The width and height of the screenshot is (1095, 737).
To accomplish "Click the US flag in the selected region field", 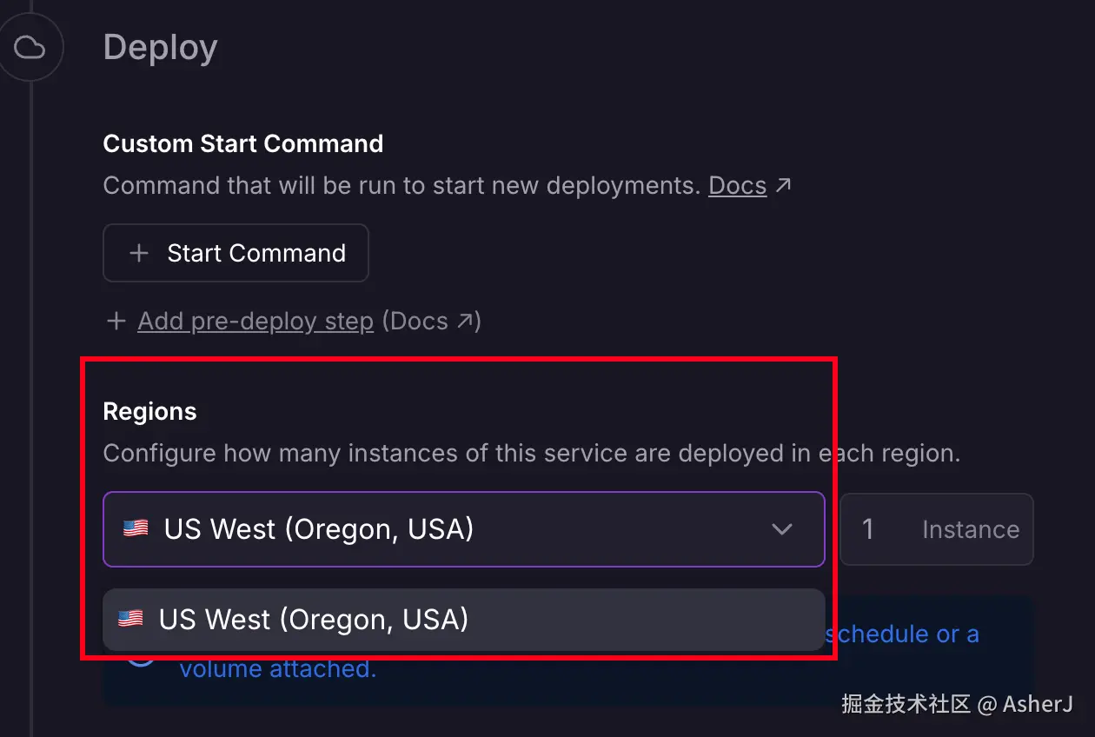I will [136, 528].
